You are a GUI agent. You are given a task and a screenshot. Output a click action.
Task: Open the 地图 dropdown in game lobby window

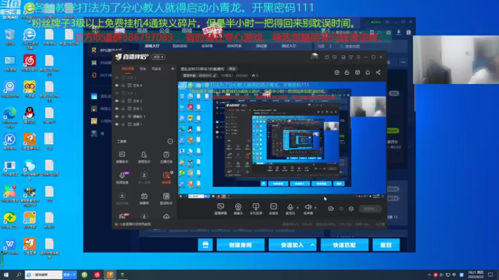[x=324, y=46]
